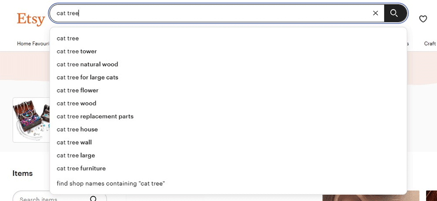
Task: Click the search magnifier button
Action: 394,13
